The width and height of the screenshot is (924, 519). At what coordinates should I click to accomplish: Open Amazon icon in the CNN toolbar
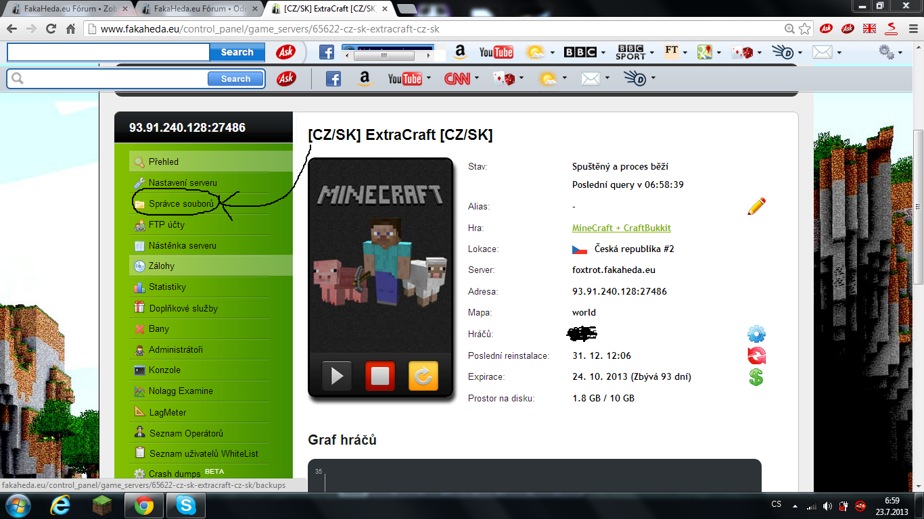point(365,79)
